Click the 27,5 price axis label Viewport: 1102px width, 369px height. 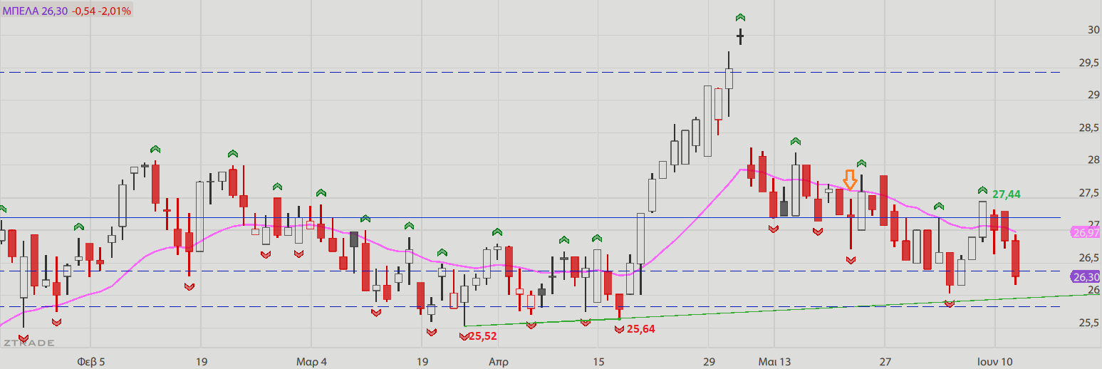tap(1089, 193)
